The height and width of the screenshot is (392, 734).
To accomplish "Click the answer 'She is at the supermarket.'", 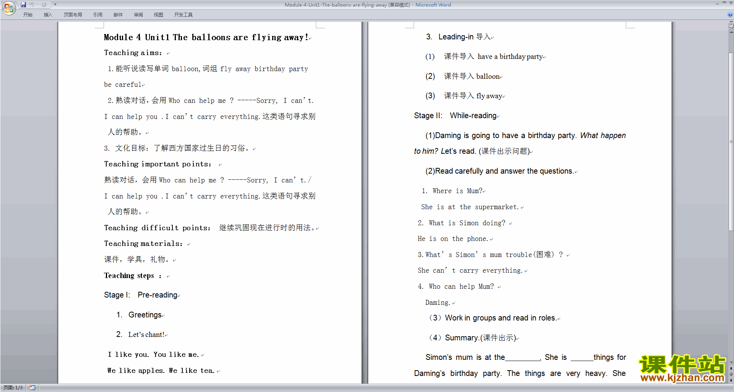I will tap(470, 207).
